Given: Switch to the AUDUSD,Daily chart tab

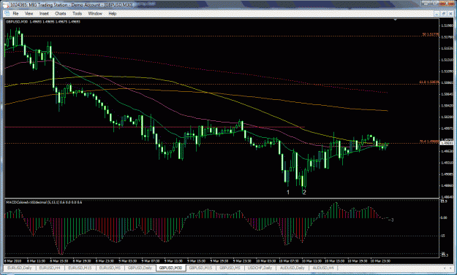Looking at the screenshot, I should click(x=292, y=268).
